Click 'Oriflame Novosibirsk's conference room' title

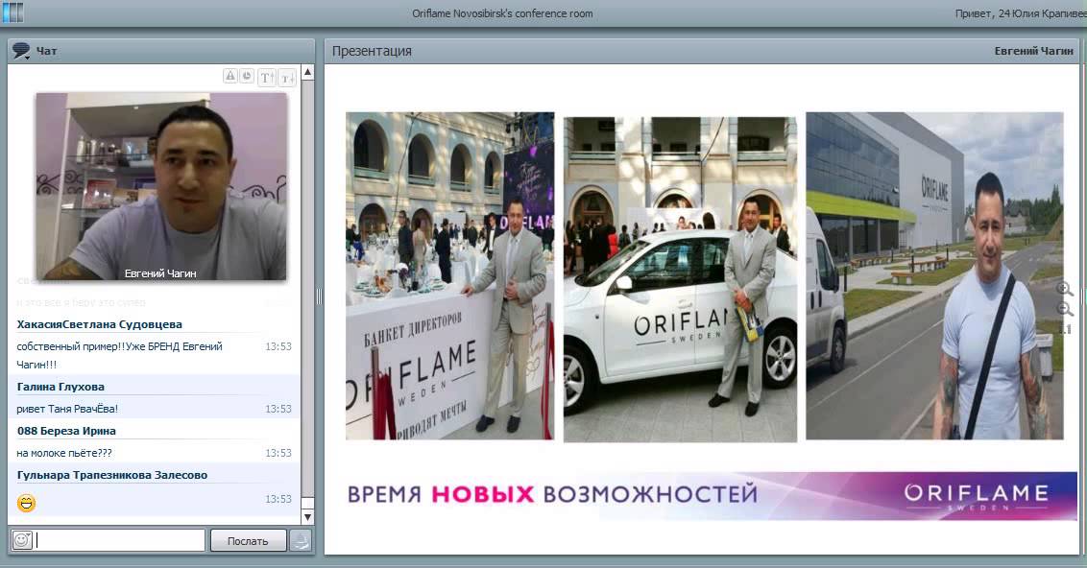(x=502, y=13)
